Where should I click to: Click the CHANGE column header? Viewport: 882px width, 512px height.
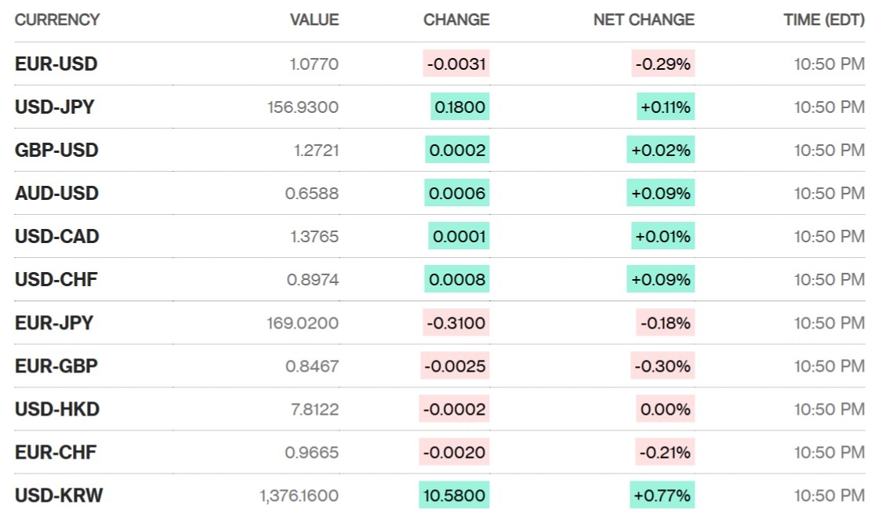click(456, 20)
